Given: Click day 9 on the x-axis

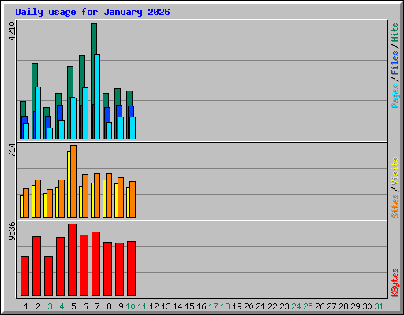Looking at the screenshot, I should [121, 306].
